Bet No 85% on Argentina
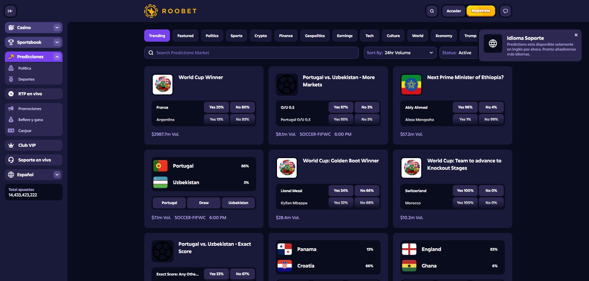The width and height of the screenshot is (589, 281). (242, 120)
